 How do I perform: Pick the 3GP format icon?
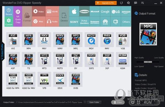[x=107, y=59]
